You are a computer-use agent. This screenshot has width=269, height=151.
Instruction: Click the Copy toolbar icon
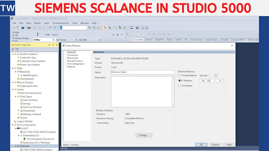tap(40, 28)
